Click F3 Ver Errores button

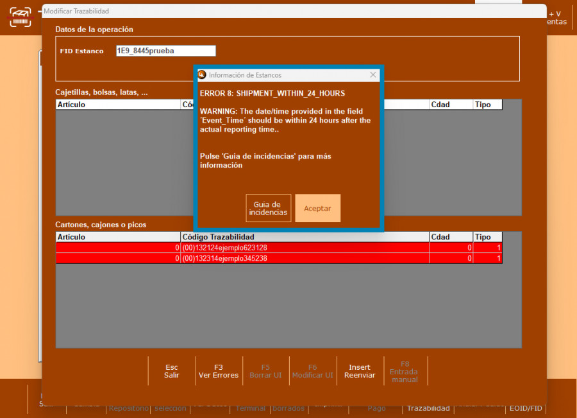pyautogui.click(x=219, y=371)
